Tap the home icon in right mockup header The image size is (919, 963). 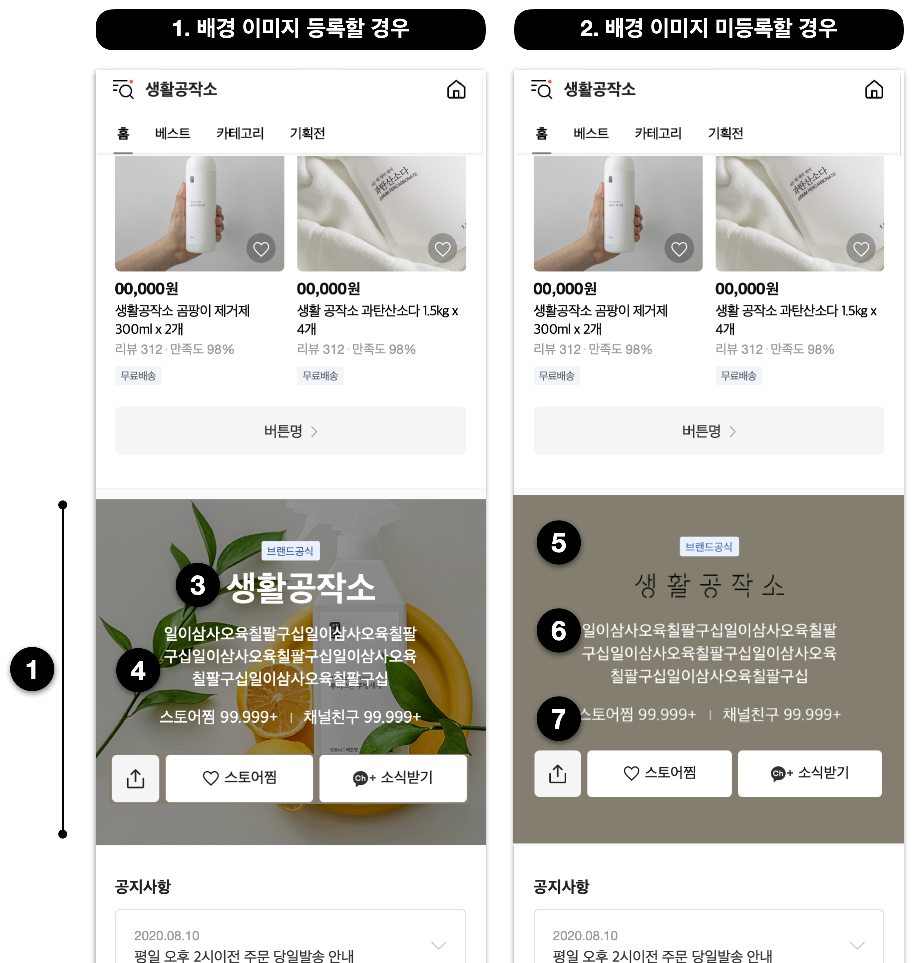(x=874, y=90)
